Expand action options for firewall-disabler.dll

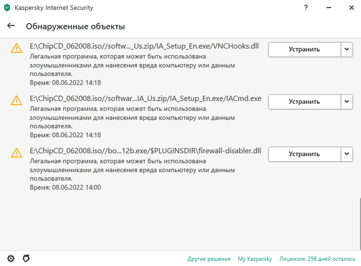347,154
